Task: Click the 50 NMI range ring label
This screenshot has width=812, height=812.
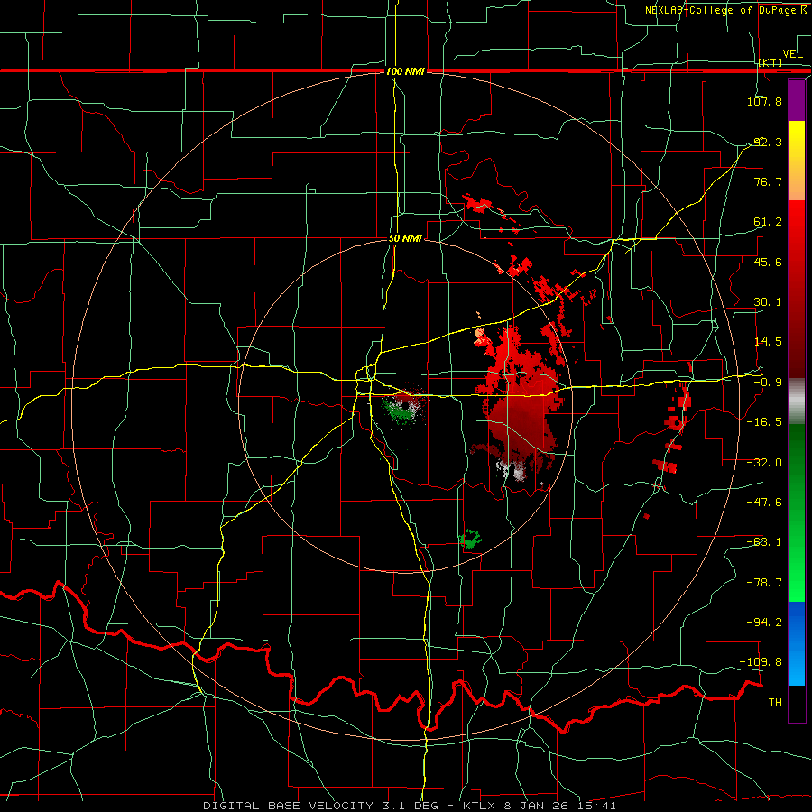Action: [405, 238]
